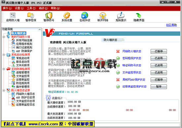Screen dimensions: 182x128
Task: Click green check icon beside 密码框保护状态
Action: pyautogui.click(x=118, y=58)
